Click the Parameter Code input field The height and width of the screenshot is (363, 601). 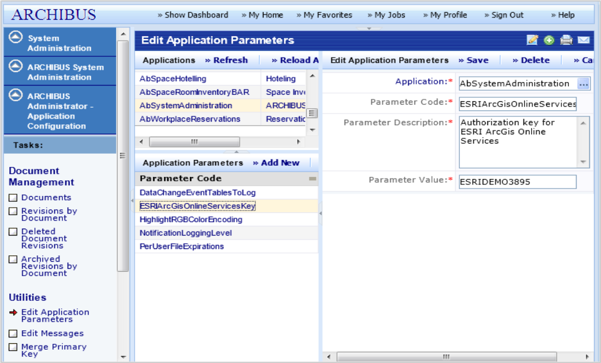518,104
